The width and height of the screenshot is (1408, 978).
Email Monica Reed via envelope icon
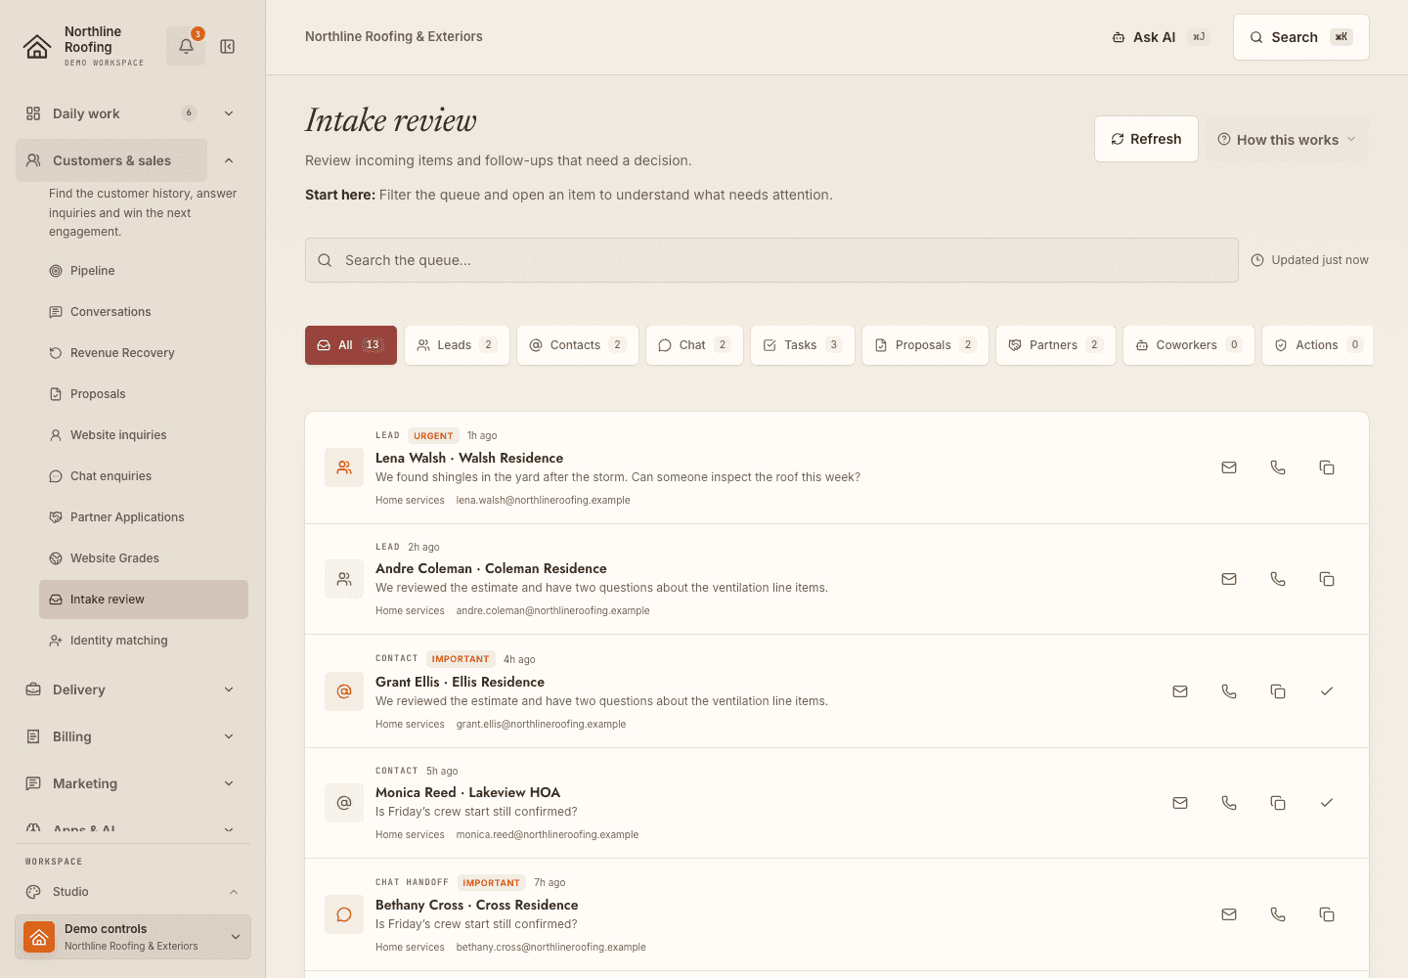[1180, 803]
